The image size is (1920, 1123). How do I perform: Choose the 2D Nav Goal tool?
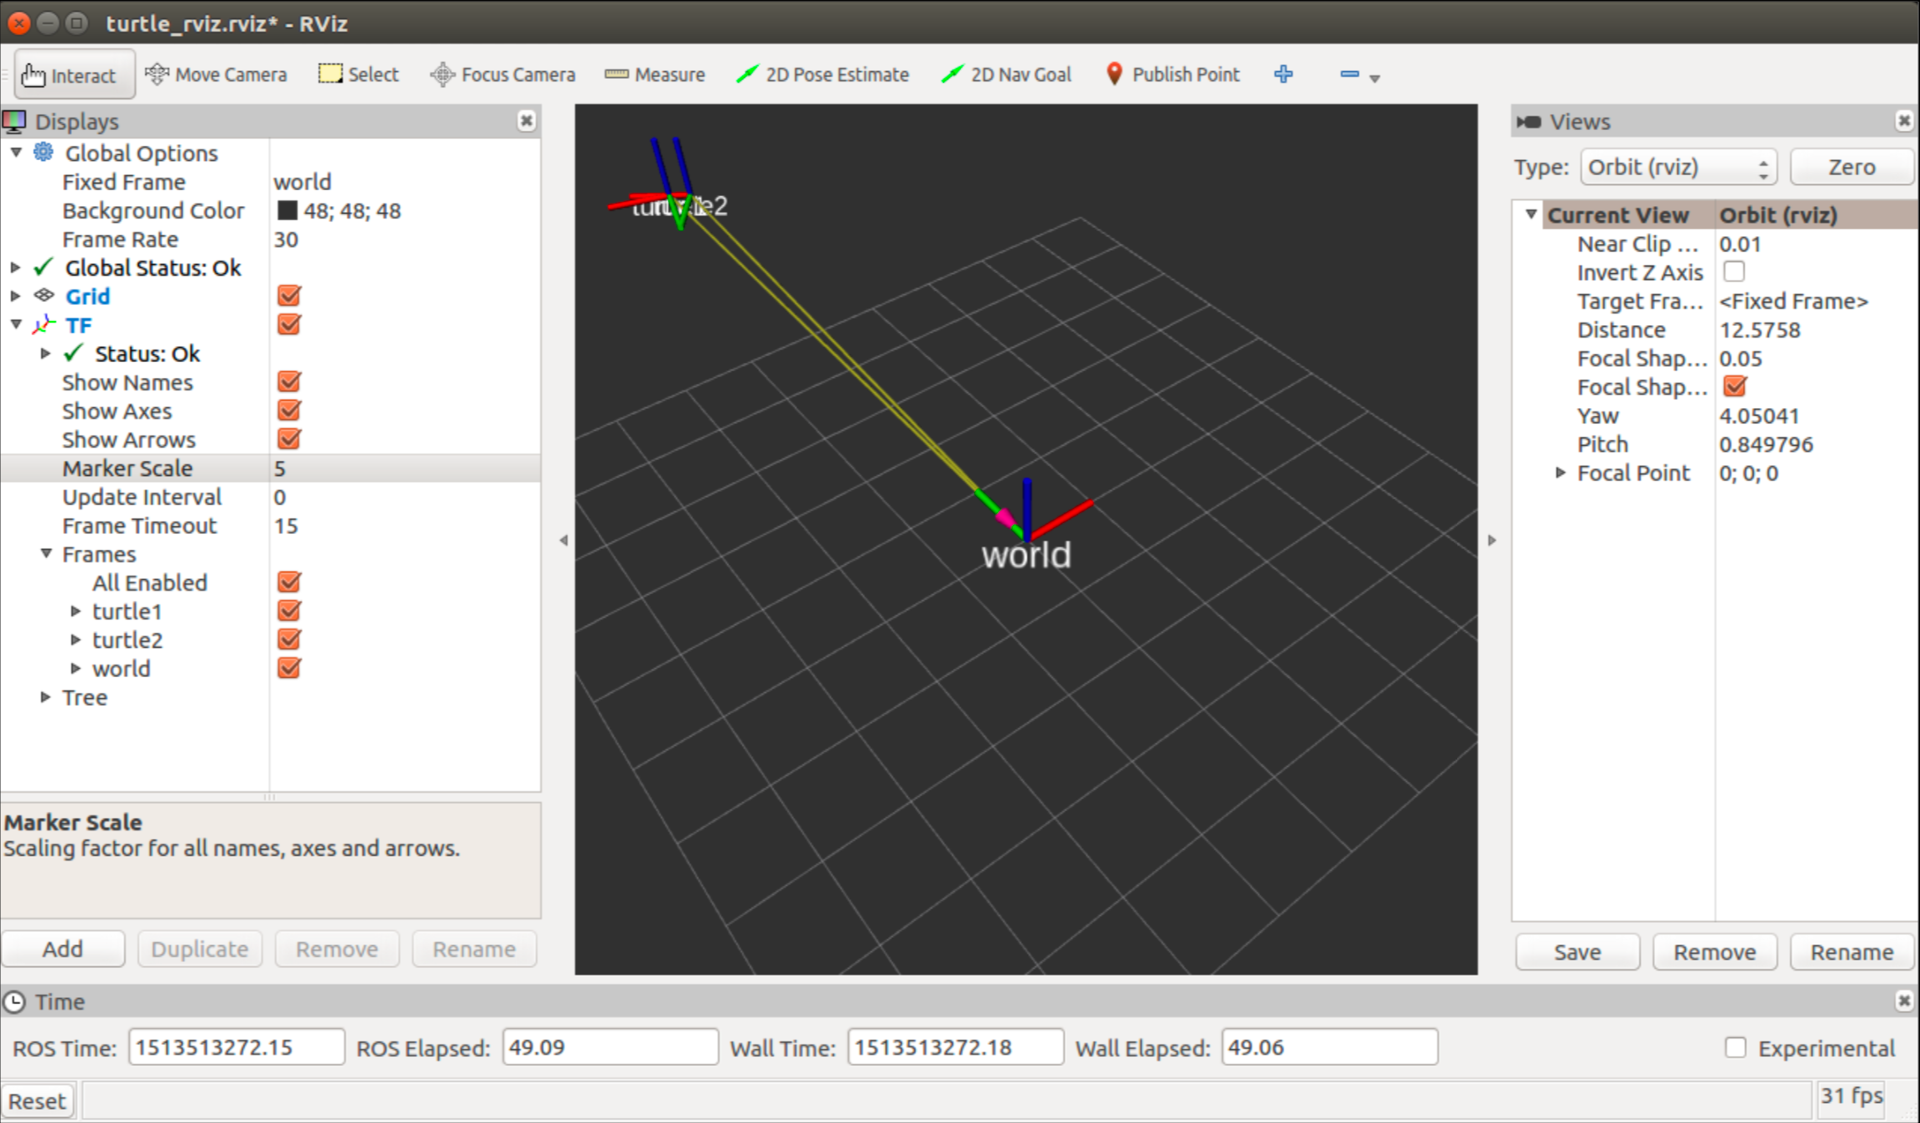(1005, 74)
